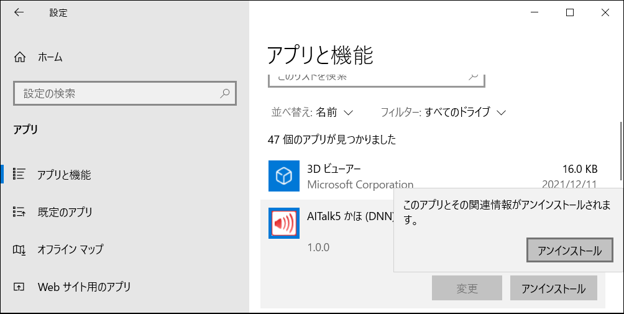Viewport: 624px width, 314px height.
Task: Click the アプリと機能 page heading
Action: tap(320, 55)
